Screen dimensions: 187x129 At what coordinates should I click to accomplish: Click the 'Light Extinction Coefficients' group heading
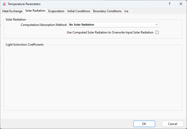click(25, 45)
